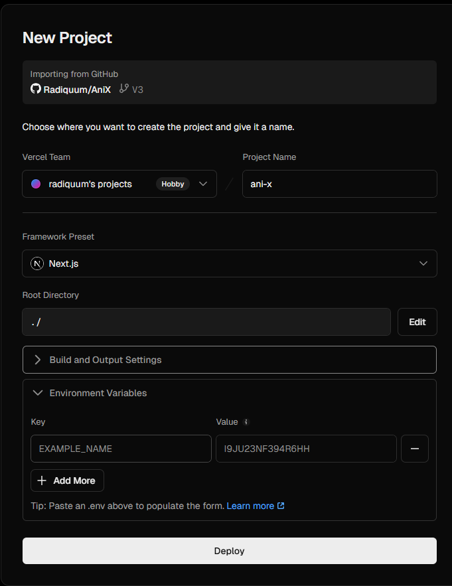Screen dimensions: 452x586
Task: Click the Key column label
Action: pos(38,421)
